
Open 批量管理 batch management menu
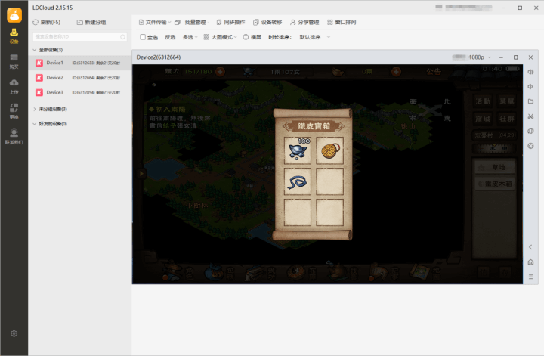190,22
